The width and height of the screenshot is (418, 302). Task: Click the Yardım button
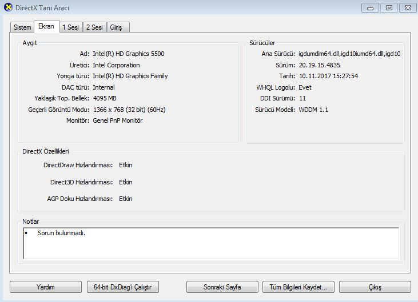pyautogui.click(x=46, y=287)
